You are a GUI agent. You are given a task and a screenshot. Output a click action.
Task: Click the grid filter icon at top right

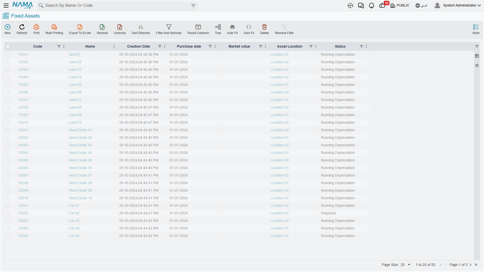tap(477, 46)
